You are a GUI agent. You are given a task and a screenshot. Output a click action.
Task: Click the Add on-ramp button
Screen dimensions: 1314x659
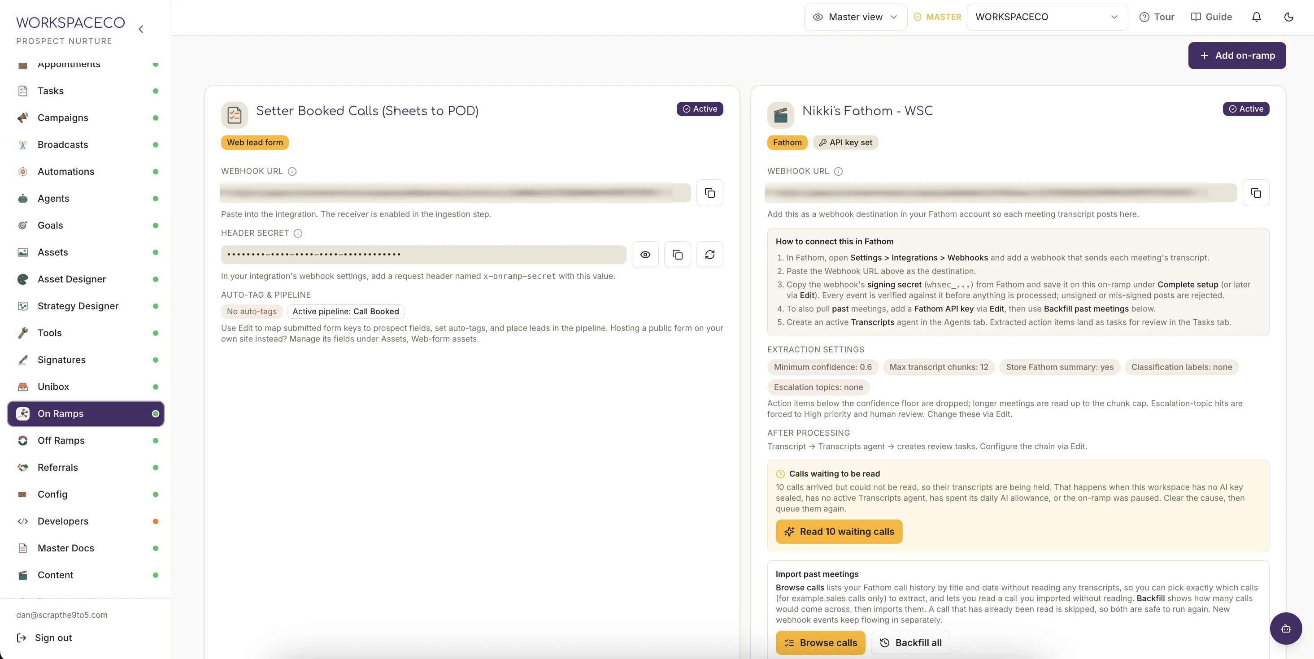[x=1237, y=55]
